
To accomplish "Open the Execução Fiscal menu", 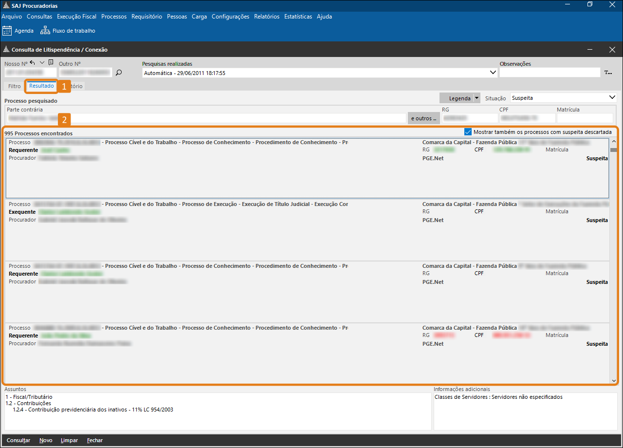I will point(77,17).
